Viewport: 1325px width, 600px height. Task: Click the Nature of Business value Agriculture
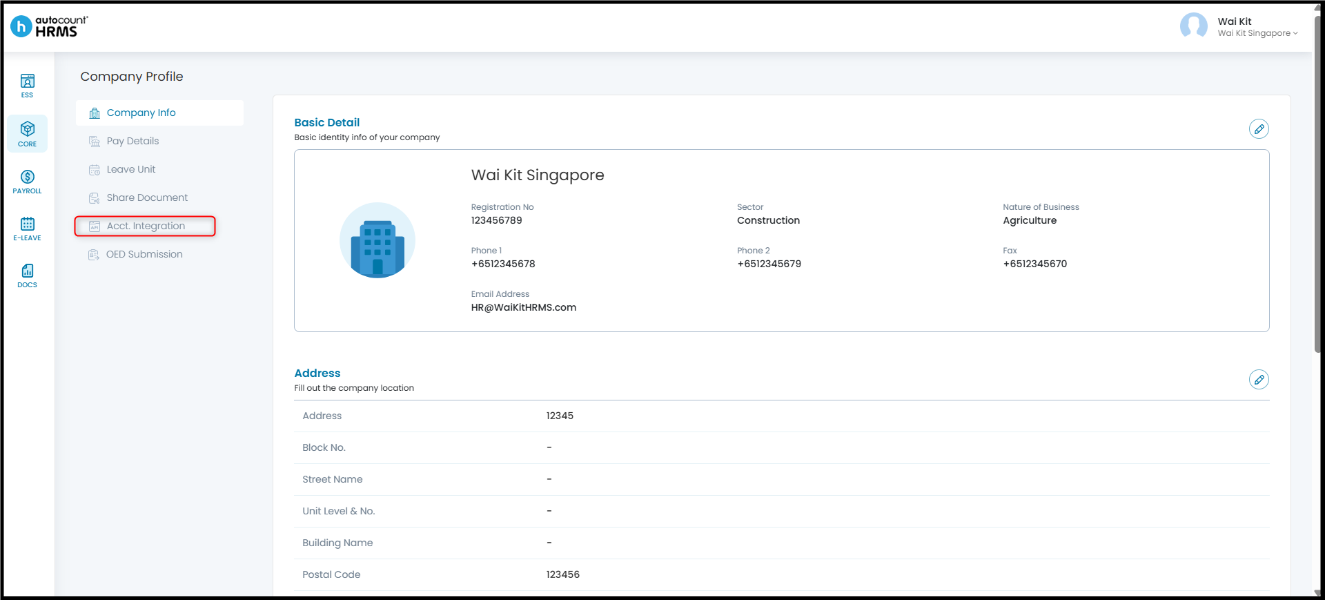point(1030,220)
